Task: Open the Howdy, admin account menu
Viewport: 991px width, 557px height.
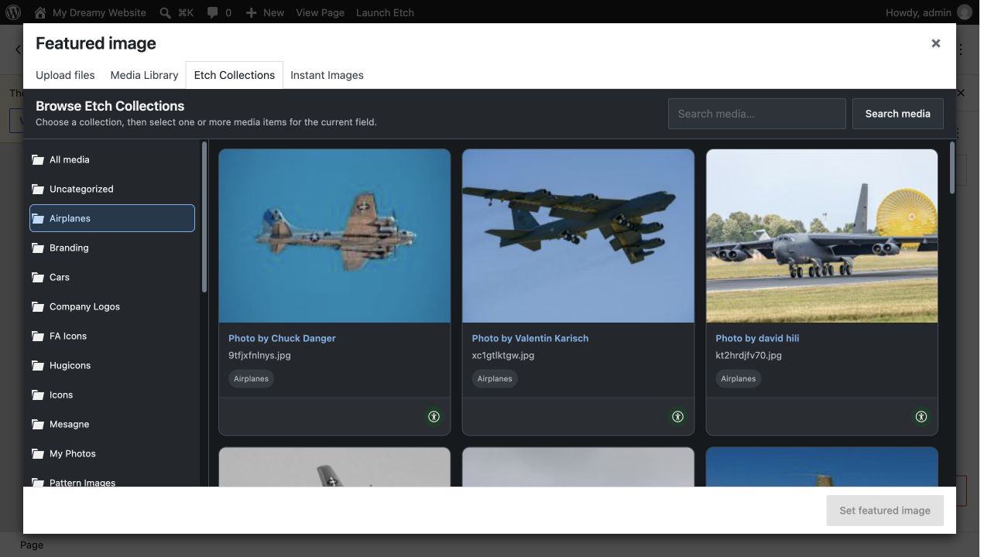Action: 928,12
